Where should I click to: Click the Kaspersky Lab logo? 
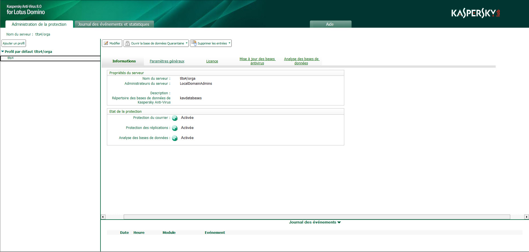pyautogui.click(x=475, y=13)
